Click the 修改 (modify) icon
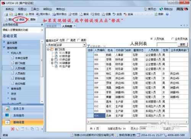191x139 pixels. [x=17, y=19]
